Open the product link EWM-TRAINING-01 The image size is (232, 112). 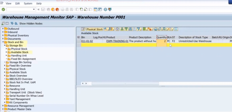click(x=117, y=41)
